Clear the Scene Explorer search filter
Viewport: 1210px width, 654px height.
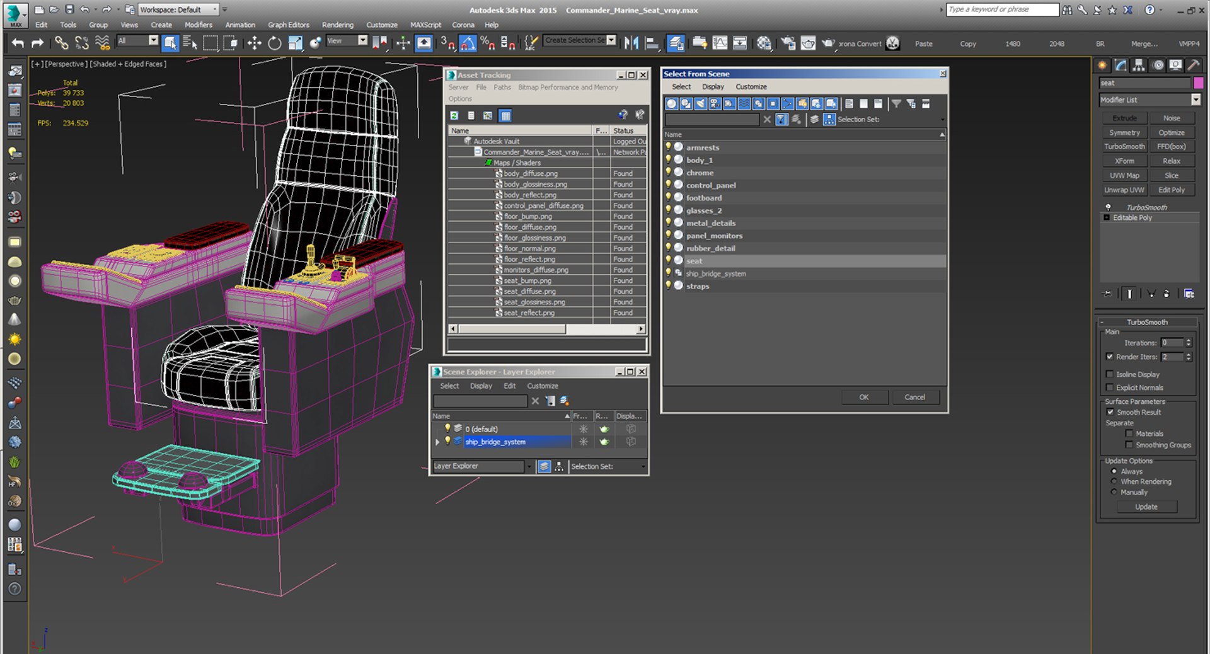click(x=535, y=401)
